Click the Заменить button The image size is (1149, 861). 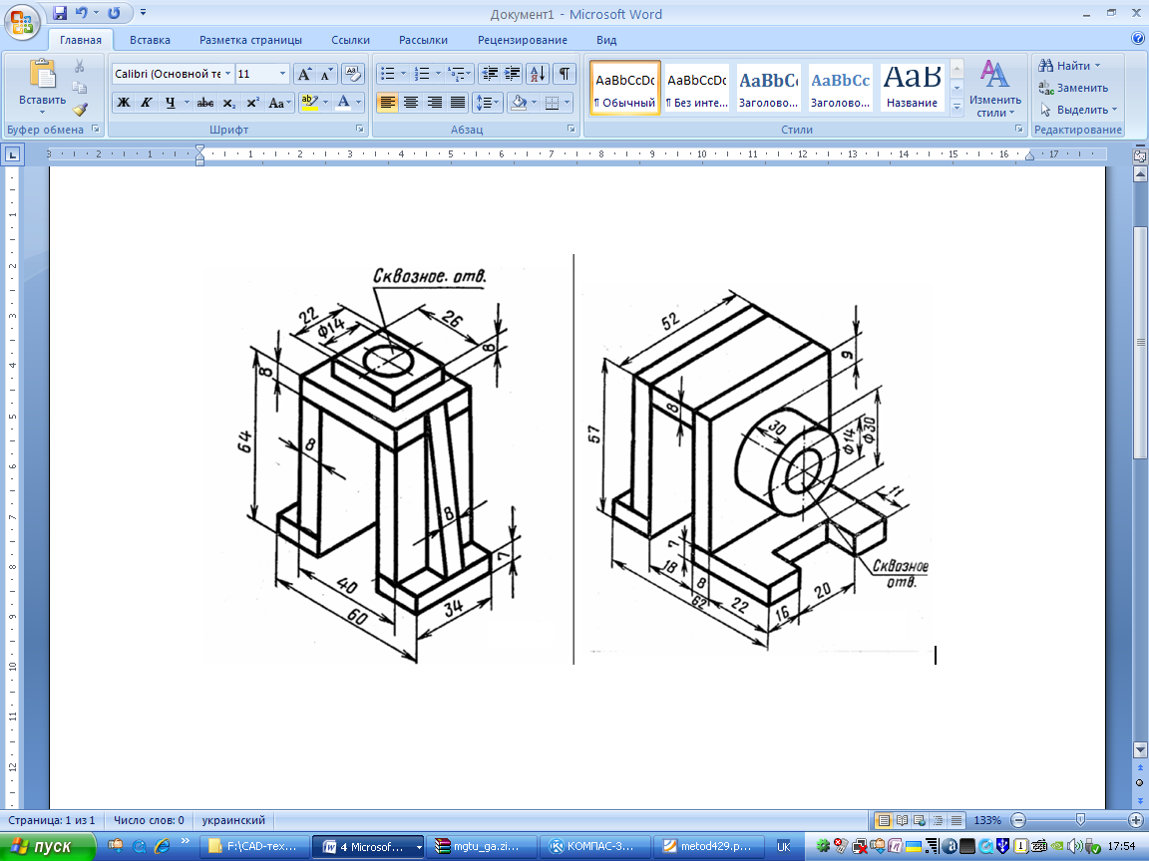point(1073,88)
